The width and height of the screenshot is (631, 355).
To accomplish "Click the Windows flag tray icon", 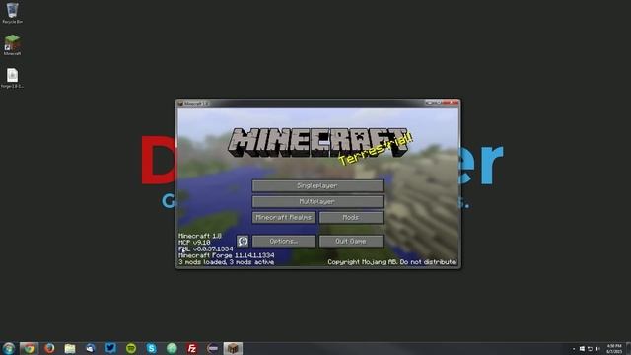I will [x=582, y=348].
